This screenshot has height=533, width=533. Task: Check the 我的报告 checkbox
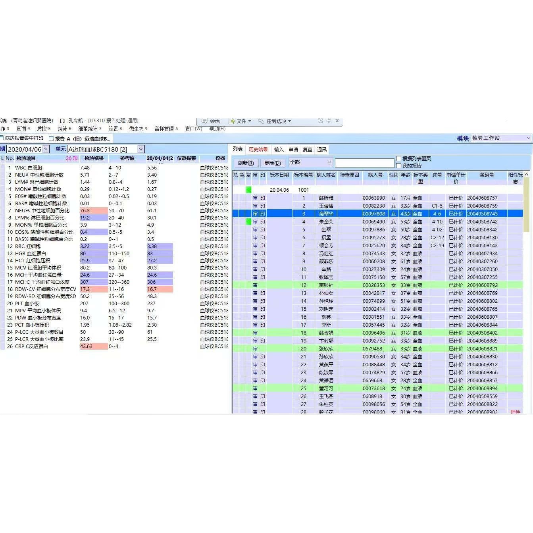tap(398, 165)
